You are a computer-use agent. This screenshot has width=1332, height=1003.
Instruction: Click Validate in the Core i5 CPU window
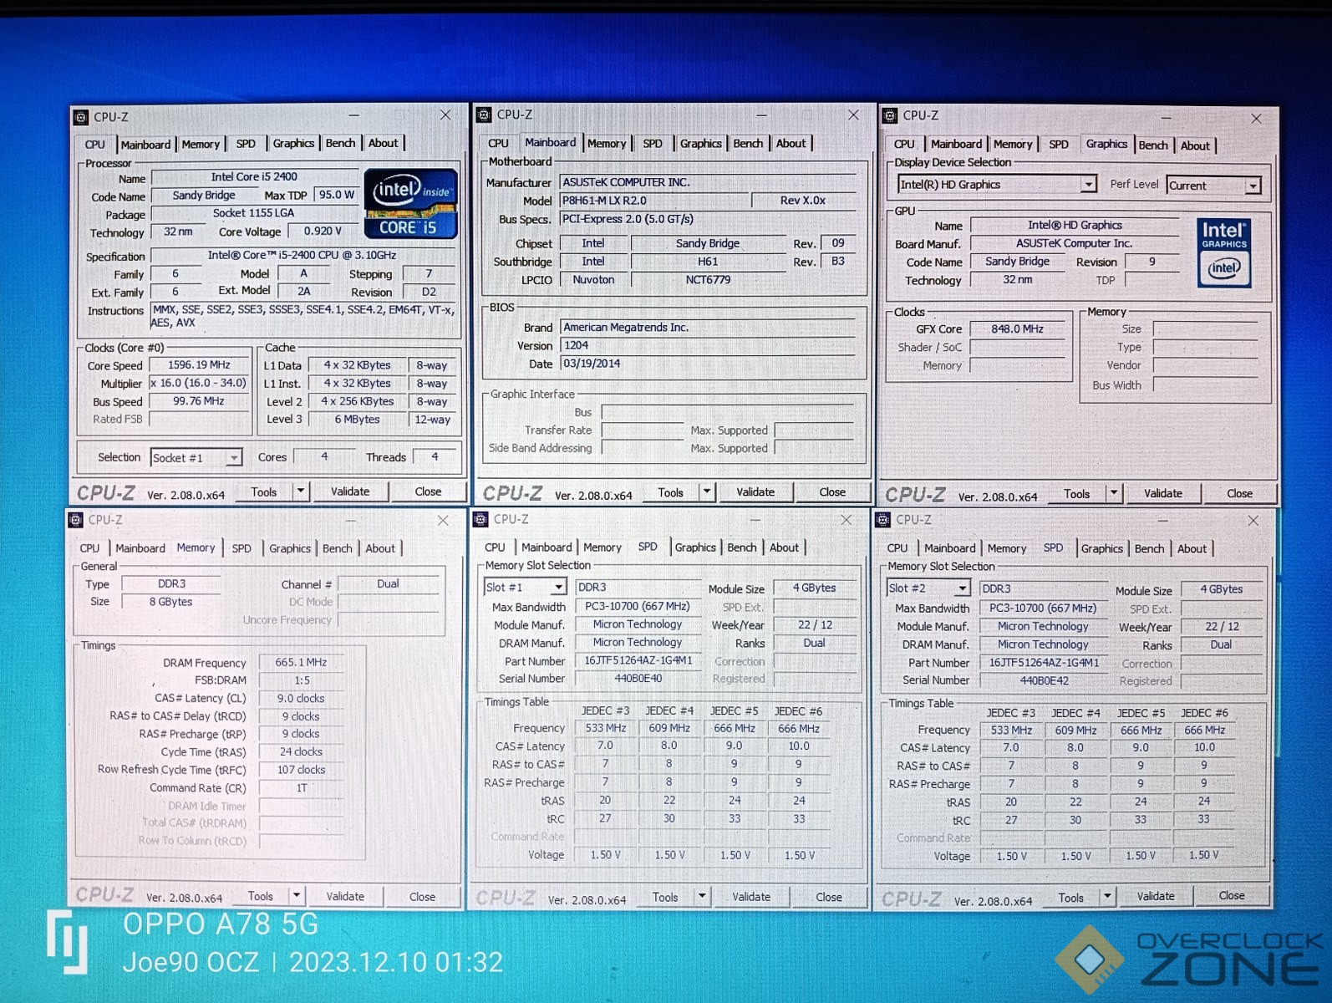click(x=350, y=491)
